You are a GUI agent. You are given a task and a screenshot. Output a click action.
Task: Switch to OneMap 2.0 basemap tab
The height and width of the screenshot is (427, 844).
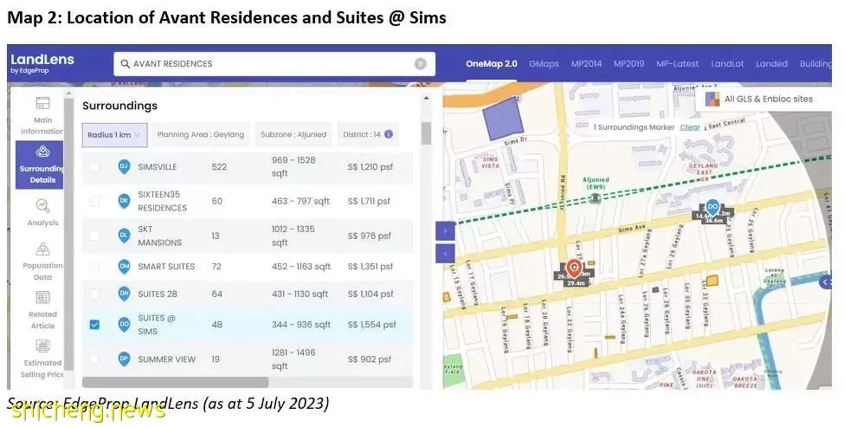(492, 63)
